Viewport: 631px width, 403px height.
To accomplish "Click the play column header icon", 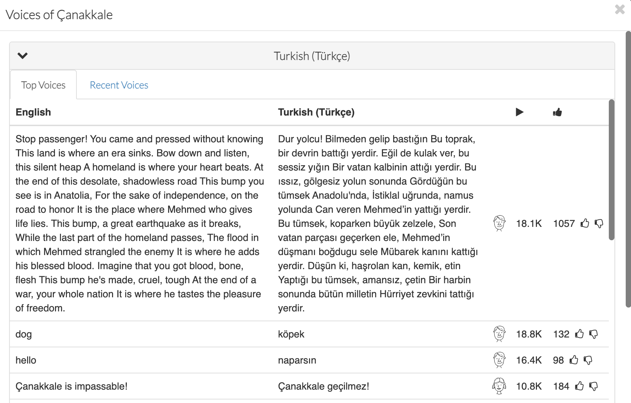I will pos(519,112).
